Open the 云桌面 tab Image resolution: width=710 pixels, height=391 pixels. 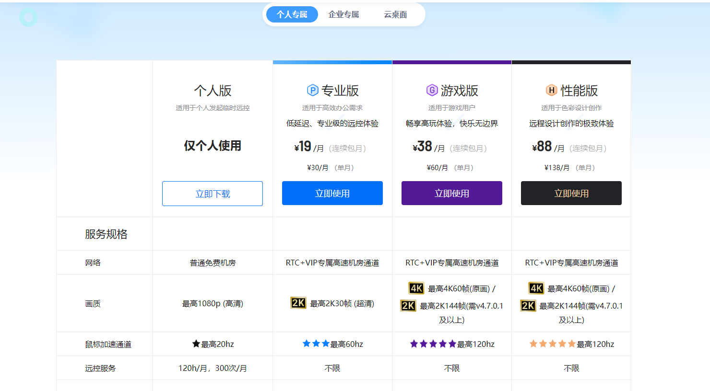395,14
